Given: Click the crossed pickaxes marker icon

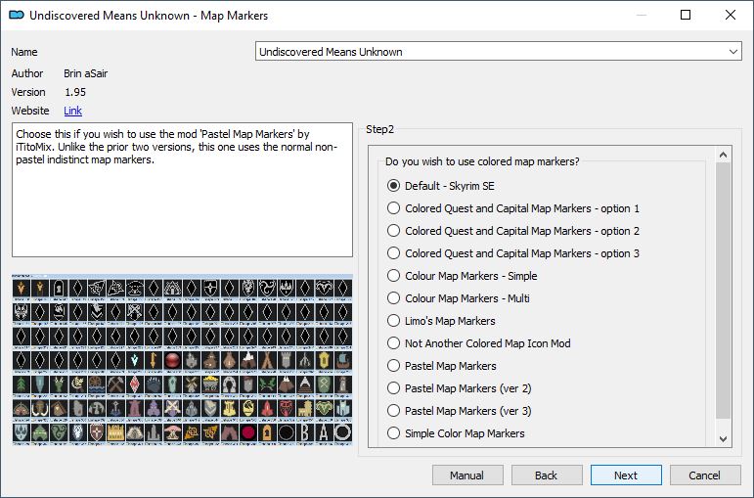Looking at the screenshot, I should 116,385.
